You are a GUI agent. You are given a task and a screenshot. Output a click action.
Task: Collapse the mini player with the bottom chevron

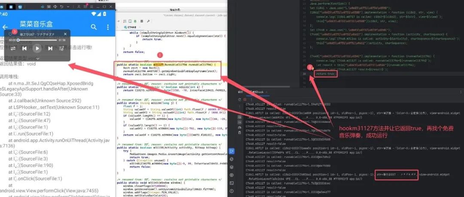pos(37,58)
